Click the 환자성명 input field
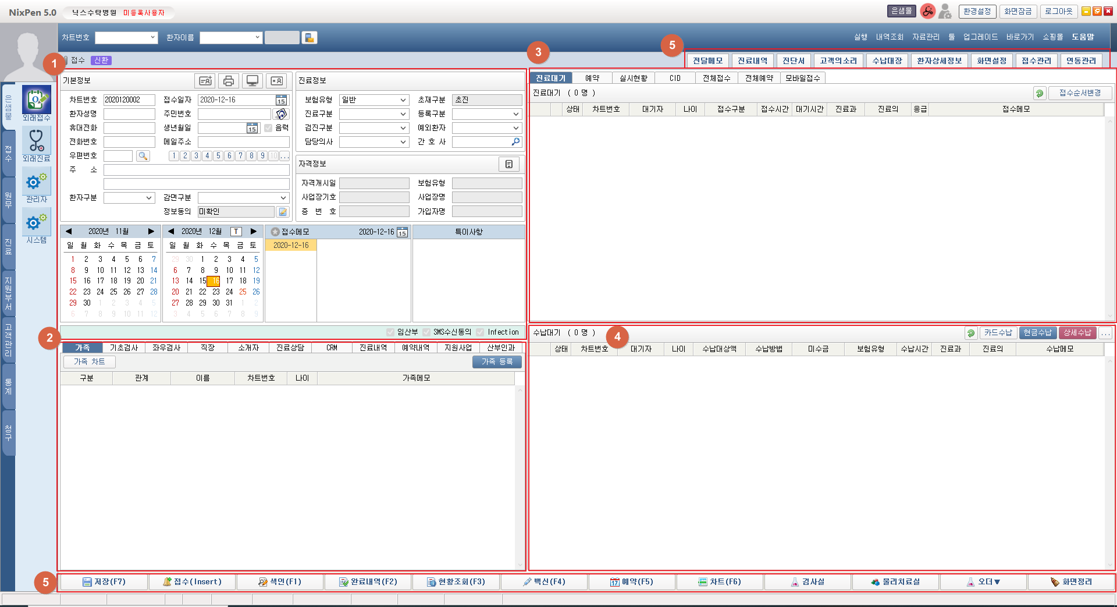 coord(129,114)
